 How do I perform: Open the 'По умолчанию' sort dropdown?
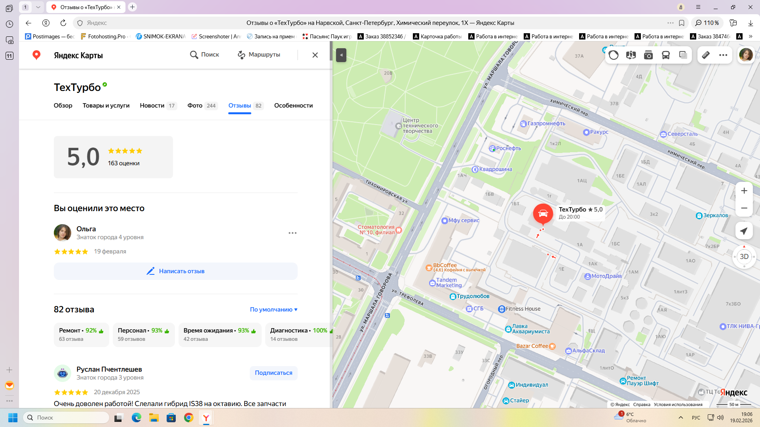tap(274, 310)
